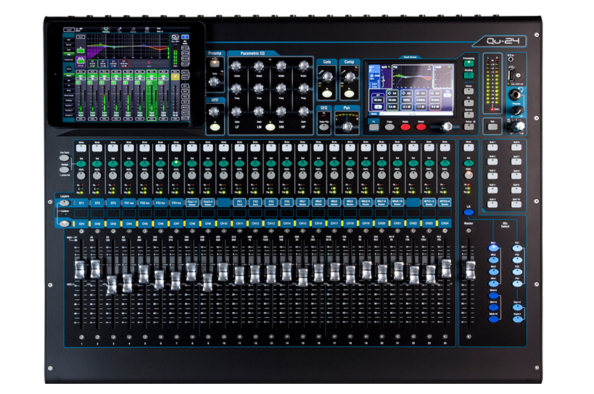Screen dimensions: 594x394
Task: Toggle the Parametric EQ In key
Action: point(270,127)
